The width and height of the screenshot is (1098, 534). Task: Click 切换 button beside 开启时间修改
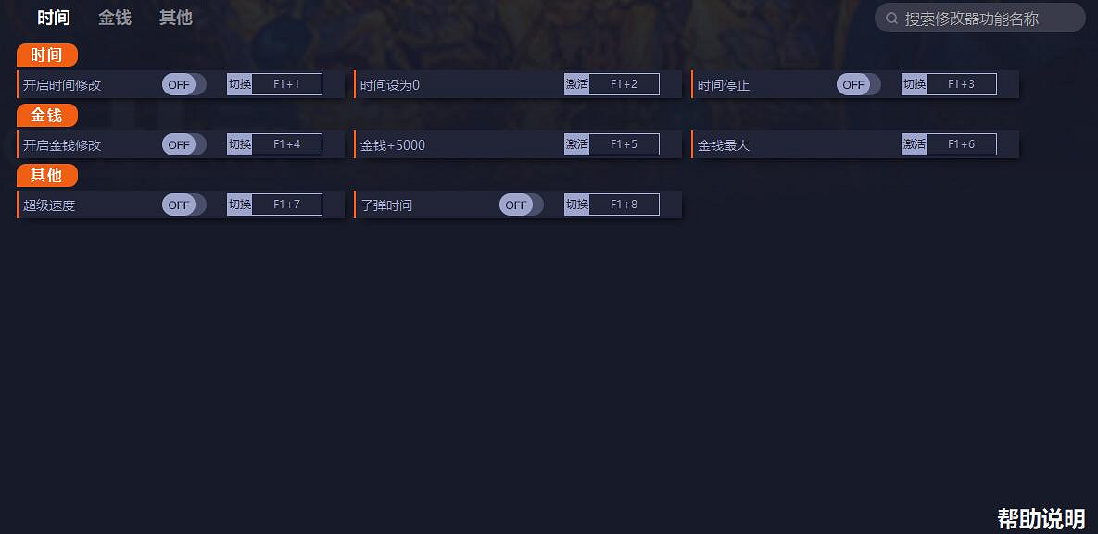click(240, 84)
